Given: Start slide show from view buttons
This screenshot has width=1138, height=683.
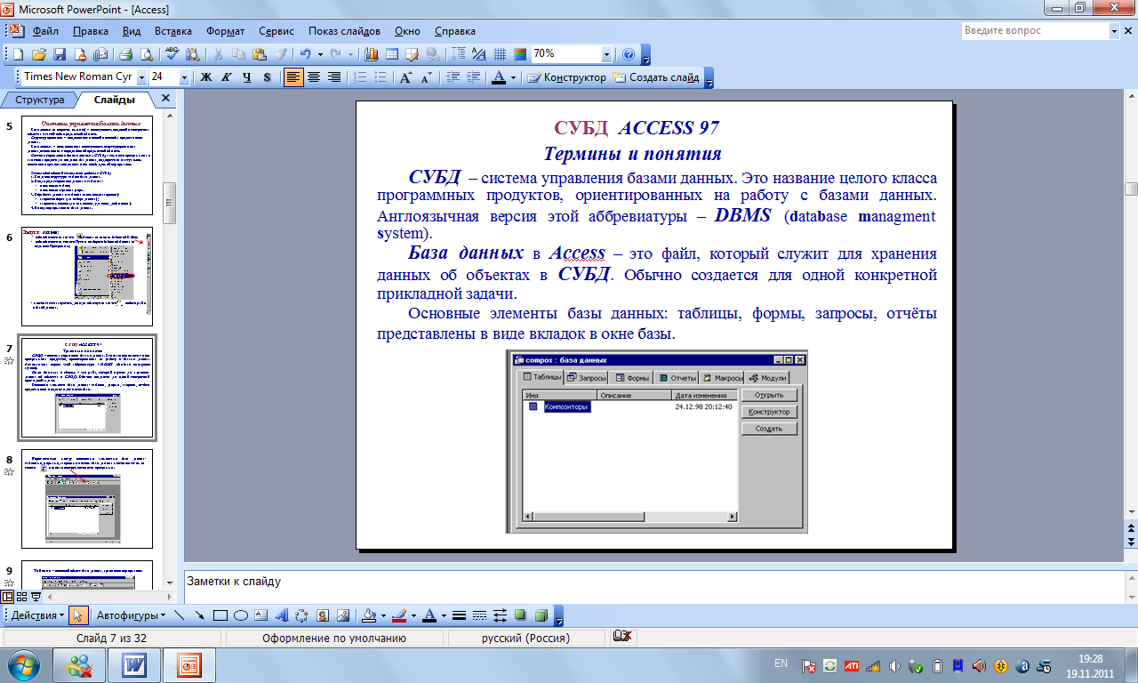Looking at the screenshot, I should (36, 596).
